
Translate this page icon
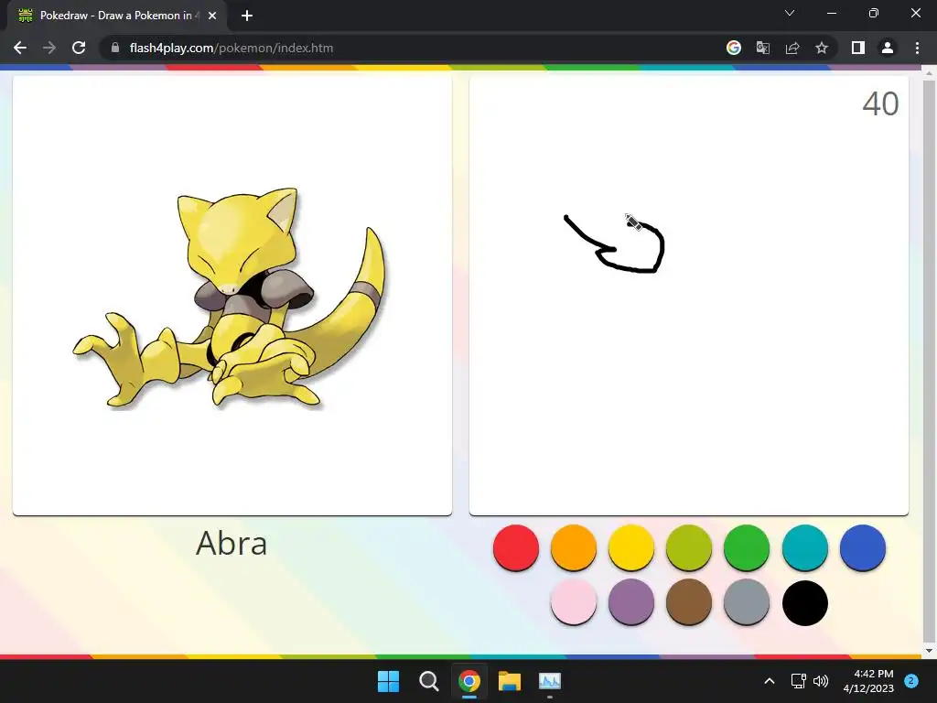click(x=763, y=48)
